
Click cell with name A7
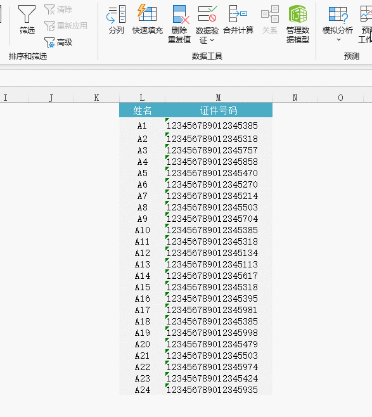tap(142, 196)
